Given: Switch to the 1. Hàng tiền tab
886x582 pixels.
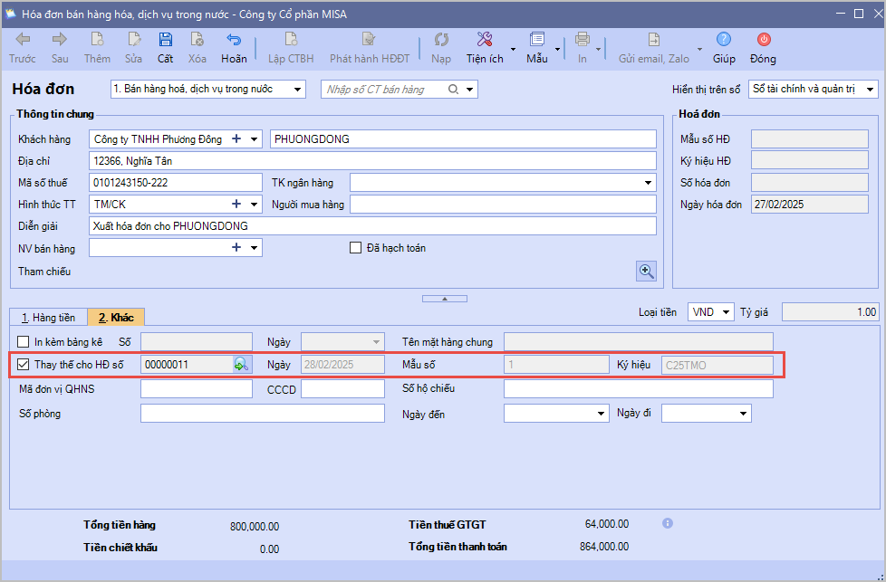Looking at the screenshot, I should (x=48, y=318).
